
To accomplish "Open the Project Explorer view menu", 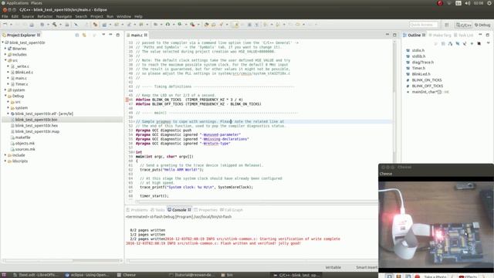I will 103,35.
